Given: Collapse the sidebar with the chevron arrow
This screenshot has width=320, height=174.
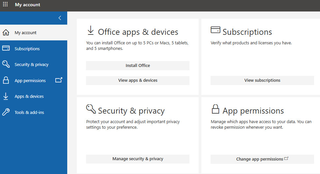Looking at the screenshot, I should 60,18.
